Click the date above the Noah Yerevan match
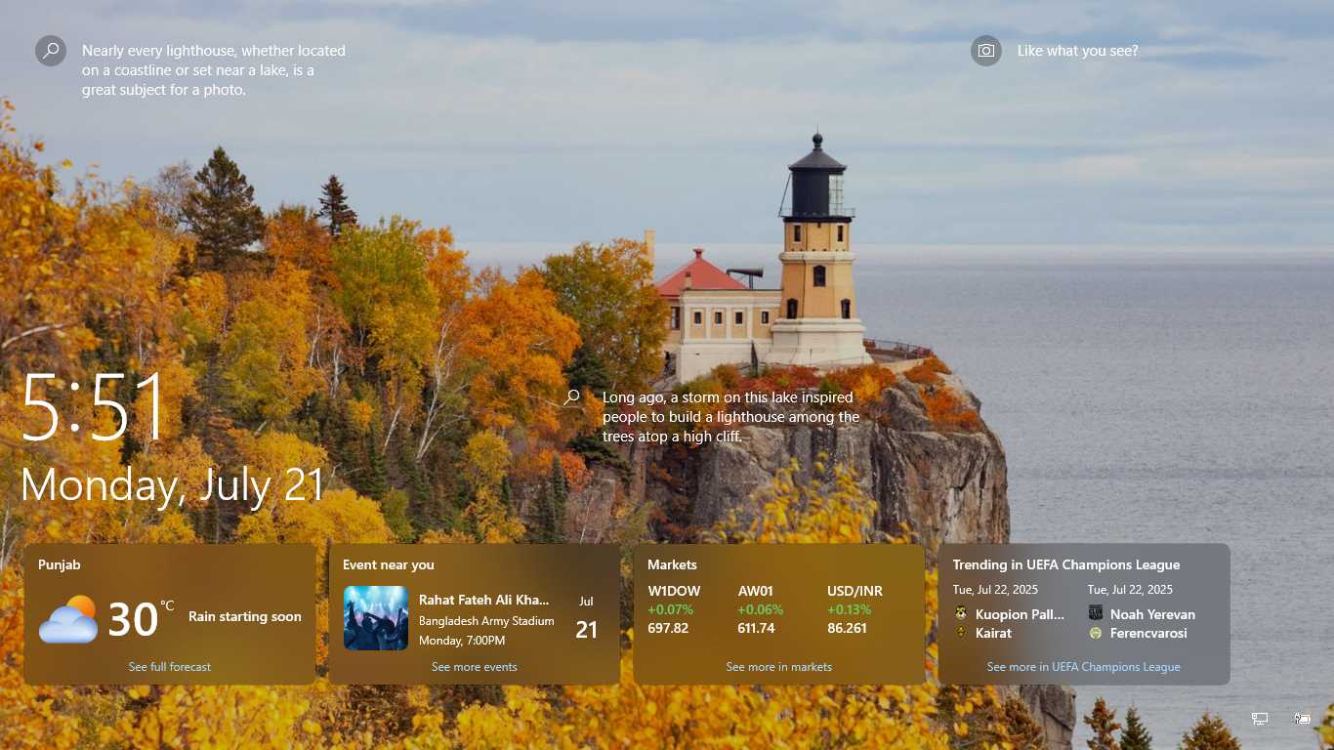This screenshot has width=1334, height=750. [x=1130, y=590]
